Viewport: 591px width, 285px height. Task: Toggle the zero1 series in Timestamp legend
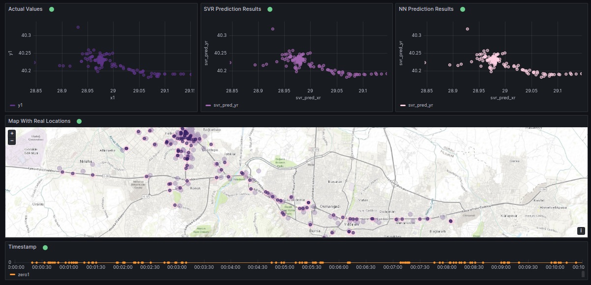(x=24, y=275)
